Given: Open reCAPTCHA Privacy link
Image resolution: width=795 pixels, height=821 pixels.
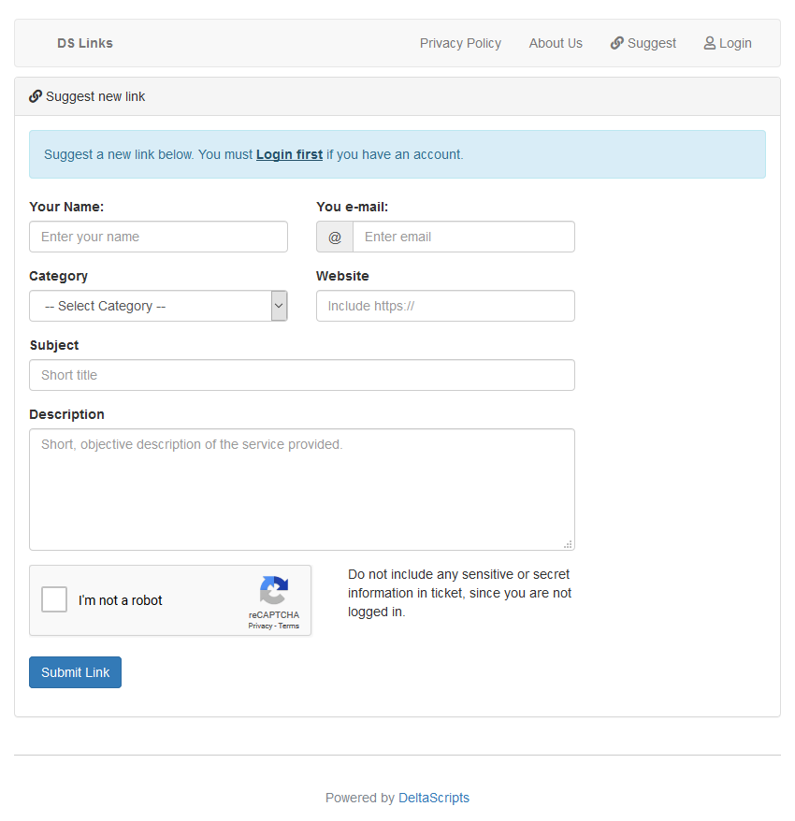Looking at the screenshot, I should pos(260,626).
